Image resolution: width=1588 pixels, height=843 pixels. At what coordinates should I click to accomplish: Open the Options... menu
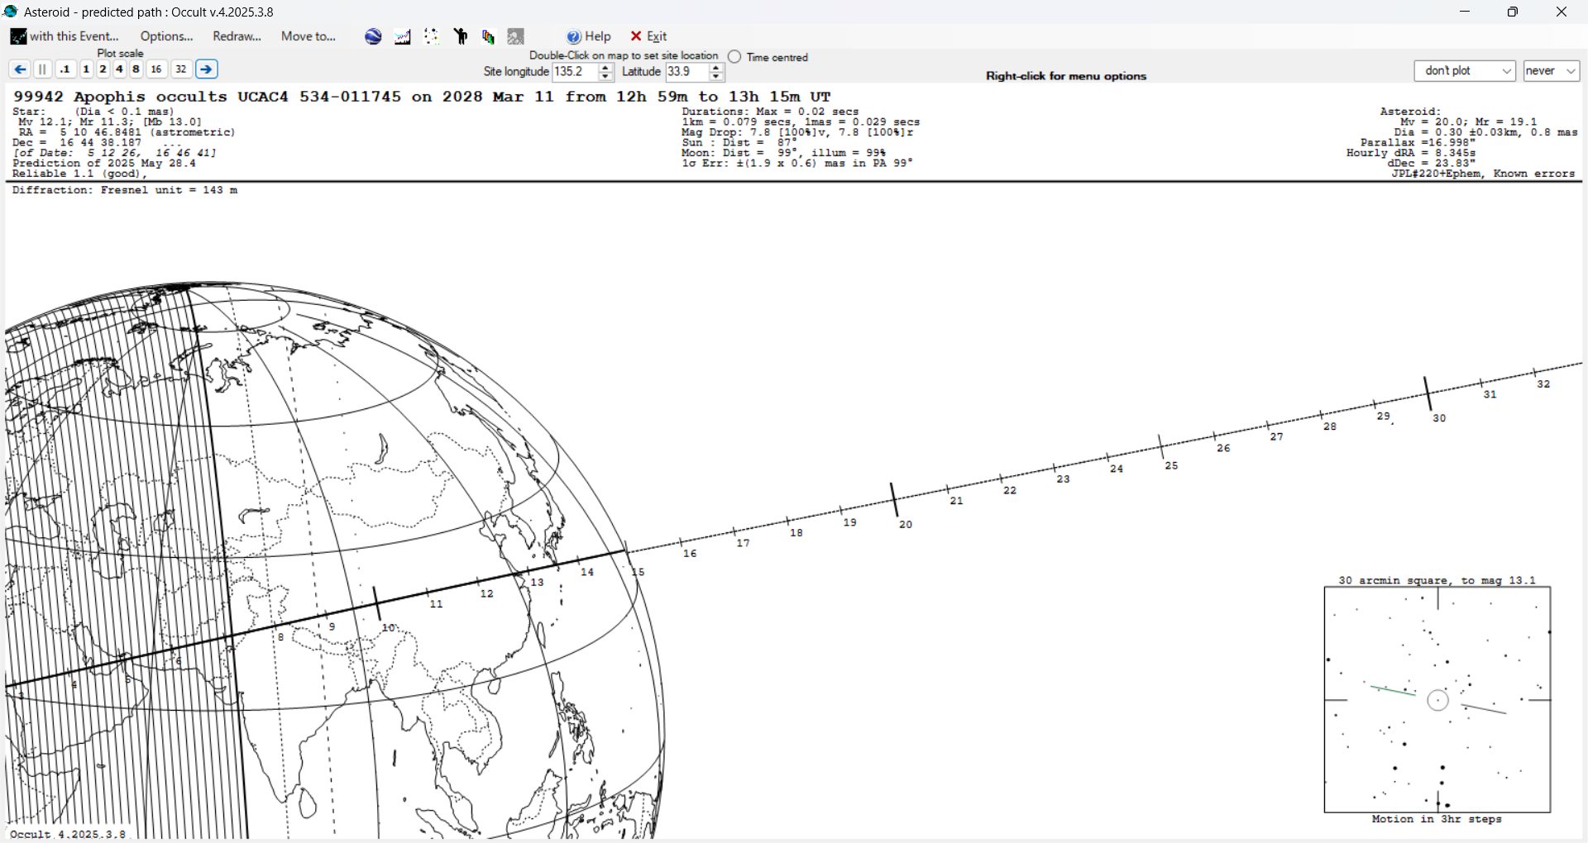[x=166, y=36]
